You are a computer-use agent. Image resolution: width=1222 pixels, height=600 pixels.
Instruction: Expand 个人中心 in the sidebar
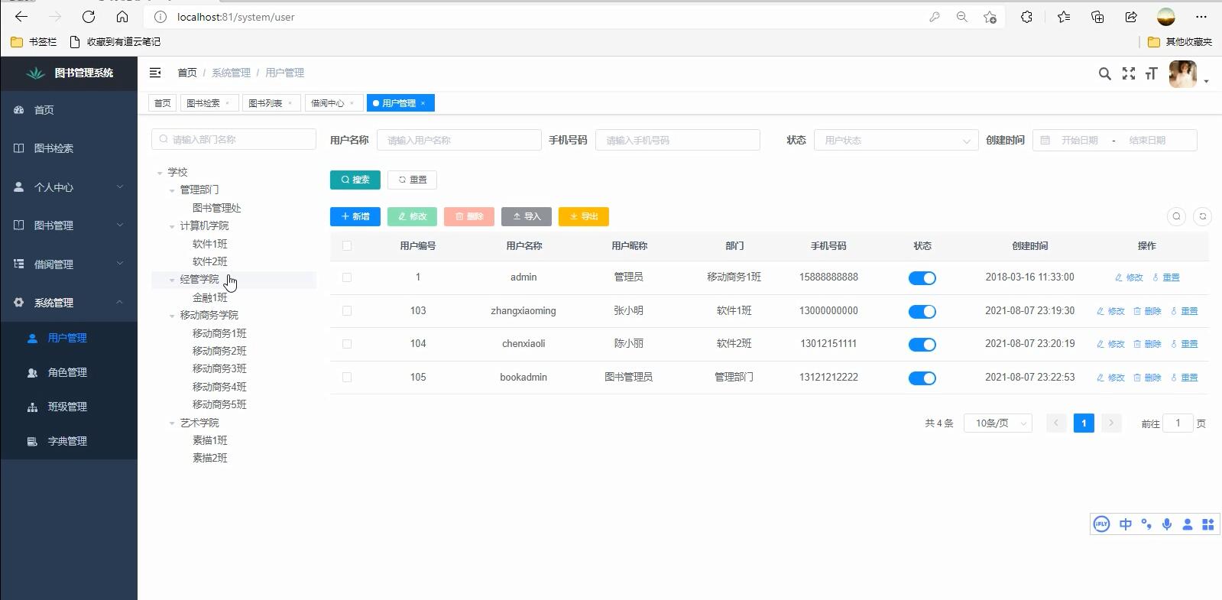click(69, 187)
